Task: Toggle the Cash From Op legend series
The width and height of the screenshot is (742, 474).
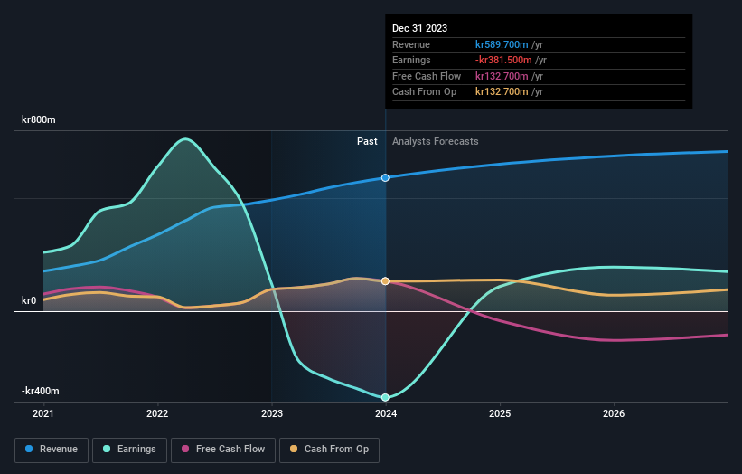Action: coord(329,450)
